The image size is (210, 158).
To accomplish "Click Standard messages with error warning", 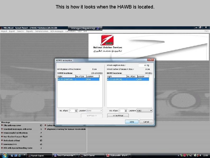I will (x=17, y=129).
